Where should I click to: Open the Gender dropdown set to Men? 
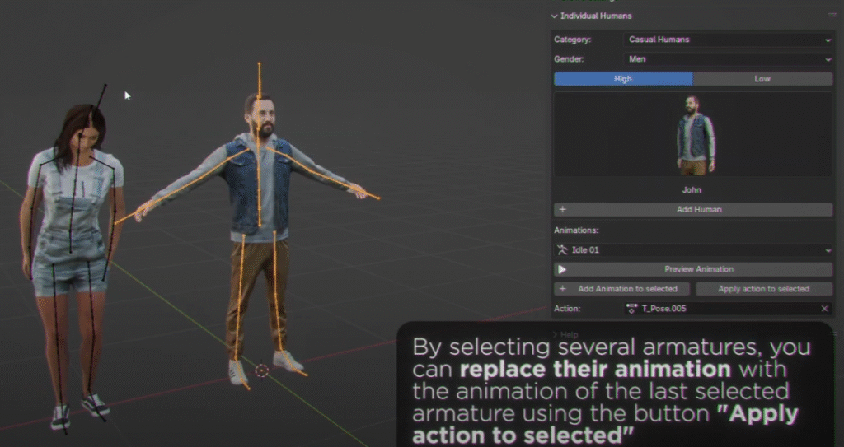pyautogui.click(x=728, y=59)
